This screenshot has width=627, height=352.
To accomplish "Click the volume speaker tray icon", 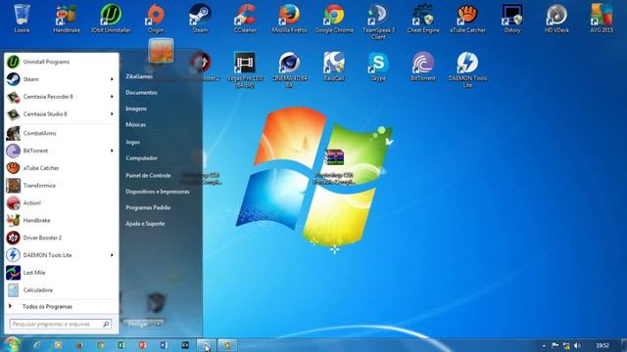I will coord(577,345).
